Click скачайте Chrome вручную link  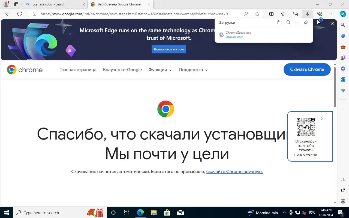coord(234,172)
